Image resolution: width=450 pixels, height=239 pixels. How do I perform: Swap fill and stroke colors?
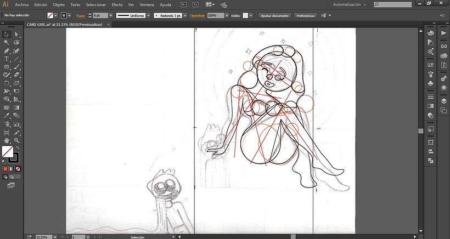(18, 147)
